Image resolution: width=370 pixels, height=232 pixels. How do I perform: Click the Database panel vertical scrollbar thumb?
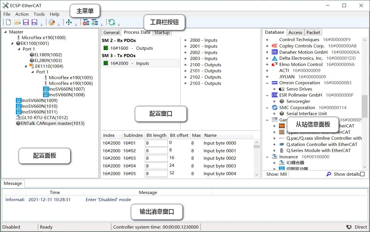(365, 106)
